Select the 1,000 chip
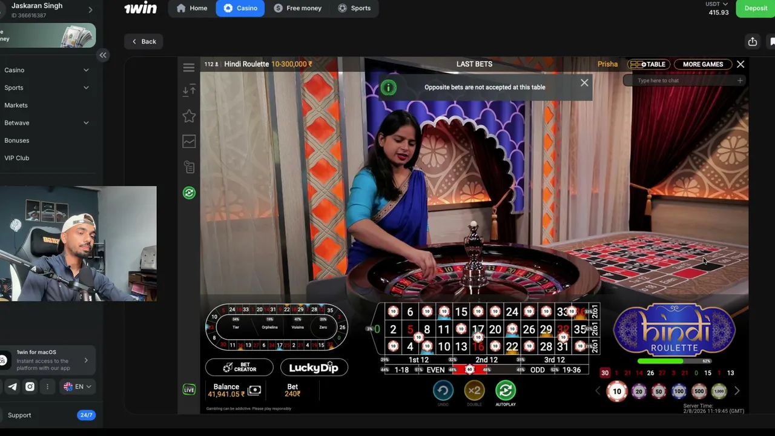 pos(719,391)
